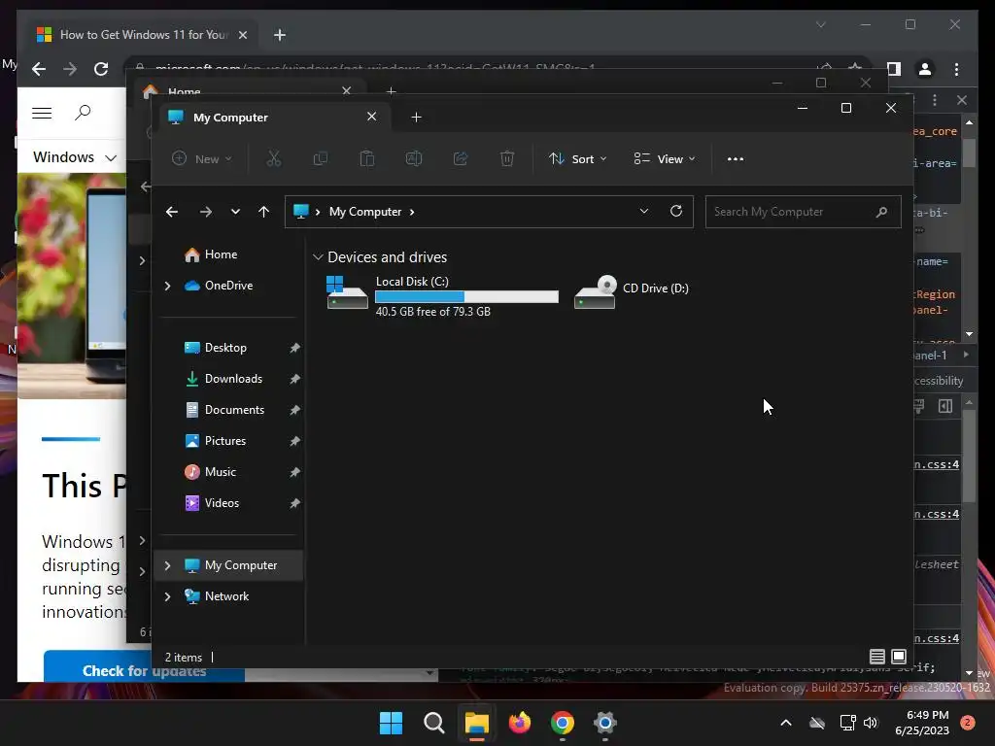Open taskbar Search
Screen dimensions: 995x746
tap(434, 723)
